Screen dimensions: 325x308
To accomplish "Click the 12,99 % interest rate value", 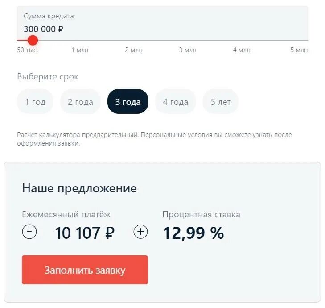I will pyautogui.click(x=193, y=233).
